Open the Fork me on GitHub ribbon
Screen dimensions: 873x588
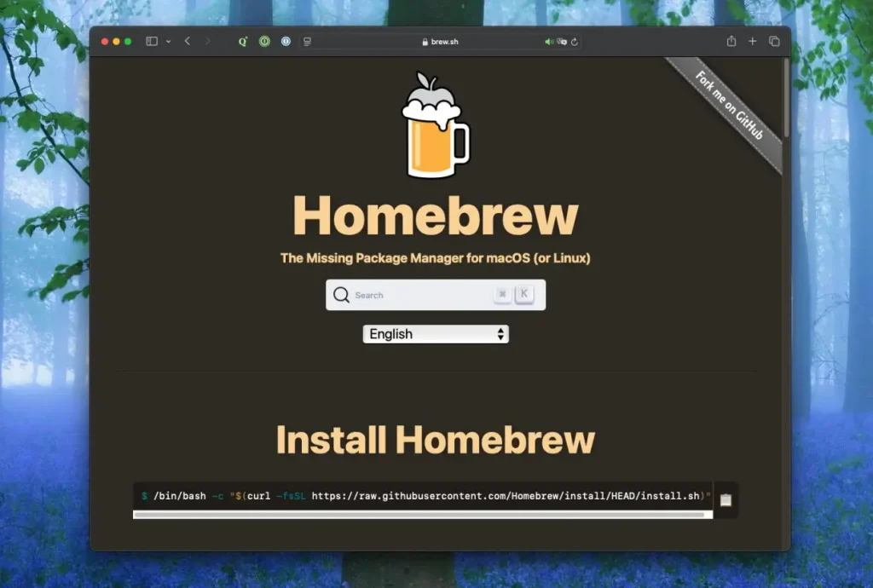pos(729,105)
